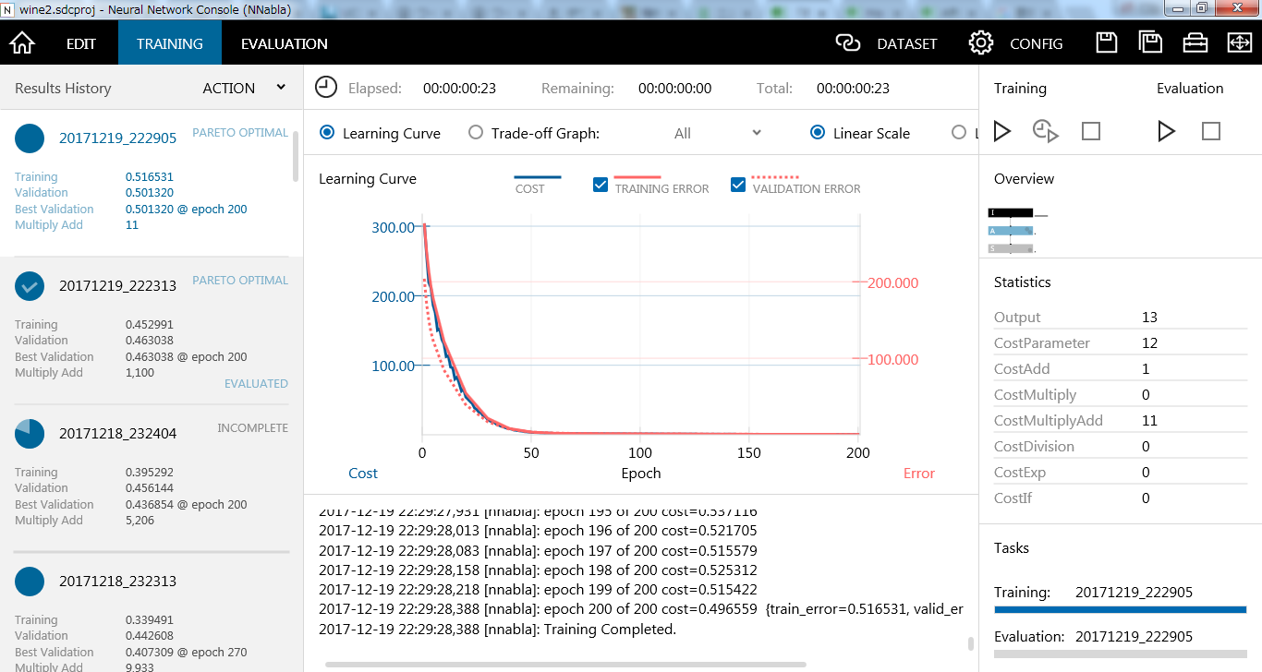
Task: Open the Dataset link icon
Action: click(x=847, y=43)
